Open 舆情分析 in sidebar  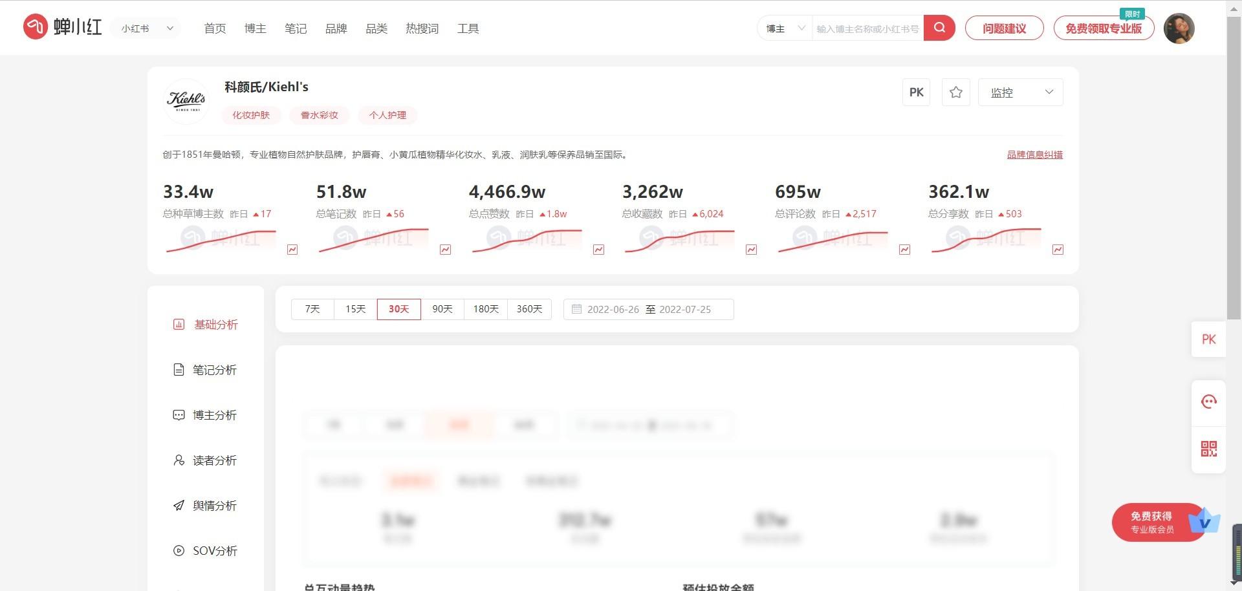(206, 506)
